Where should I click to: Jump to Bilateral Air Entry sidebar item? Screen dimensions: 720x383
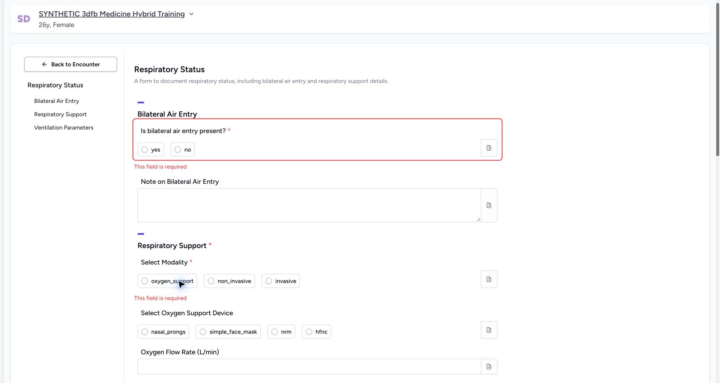click(x=57, y=101)
